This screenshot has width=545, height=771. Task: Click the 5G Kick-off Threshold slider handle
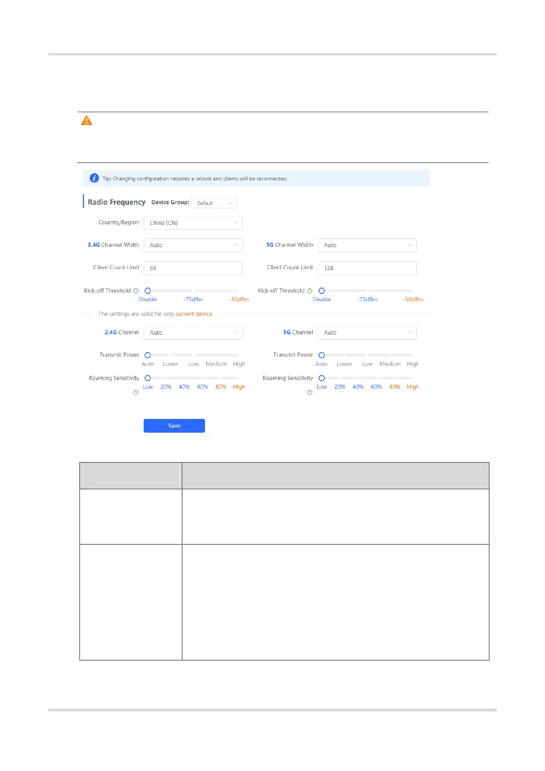click(x=322, y=291)
